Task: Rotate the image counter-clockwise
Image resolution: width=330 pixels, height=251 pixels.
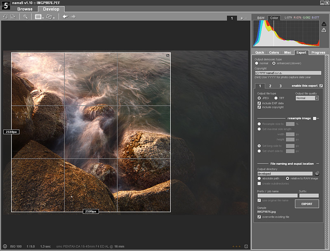Action: [x=5, y=17]
